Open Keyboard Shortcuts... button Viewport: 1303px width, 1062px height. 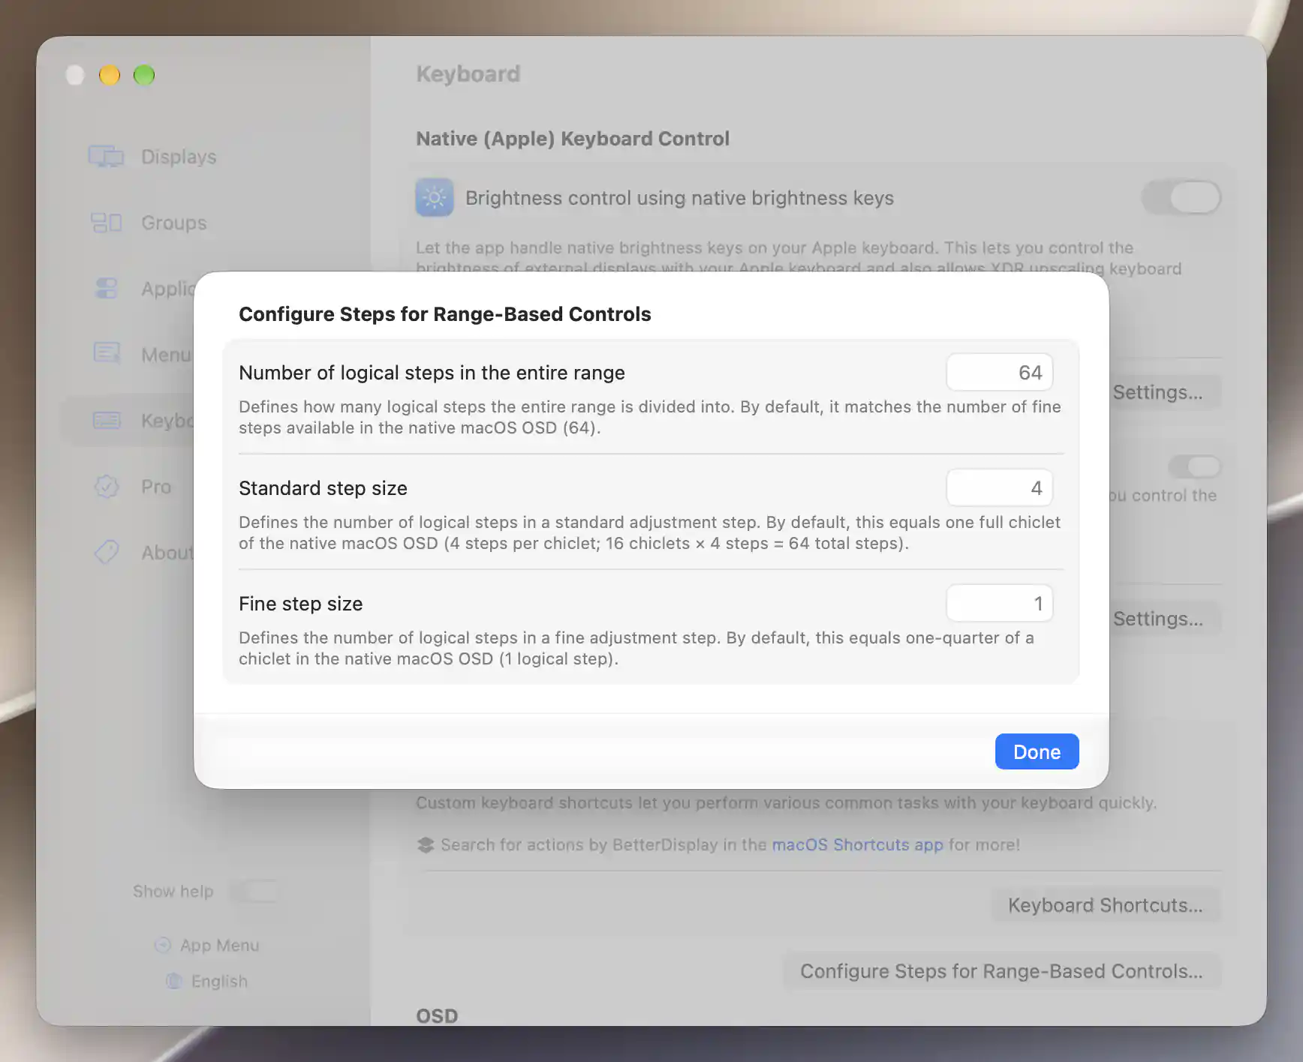click(1105, 905)
